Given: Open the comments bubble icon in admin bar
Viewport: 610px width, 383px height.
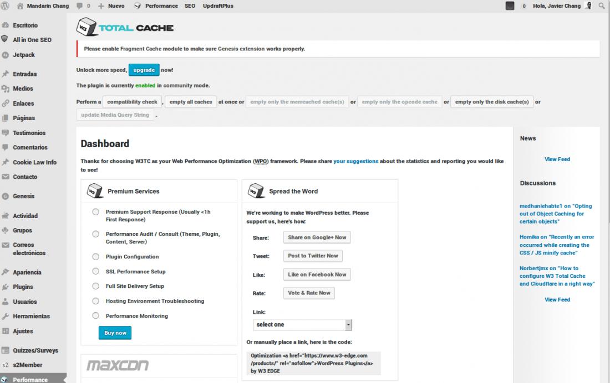Looking at the screenshot, I should pos(80,6).
